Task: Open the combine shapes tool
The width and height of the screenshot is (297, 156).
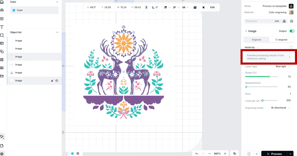Action: 2,52
